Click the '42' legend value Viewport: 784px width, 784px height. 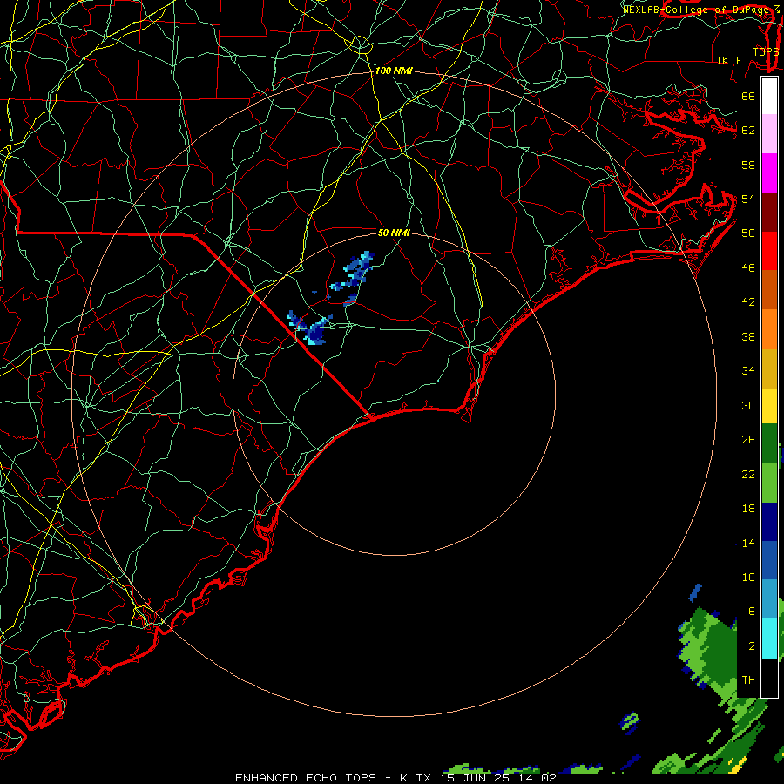coord(748,302)
